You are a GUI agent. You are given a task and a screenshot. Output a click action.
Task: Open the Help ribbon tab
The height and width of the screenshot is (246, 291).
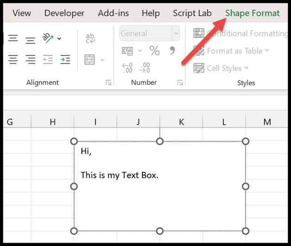tap(151, 13)
